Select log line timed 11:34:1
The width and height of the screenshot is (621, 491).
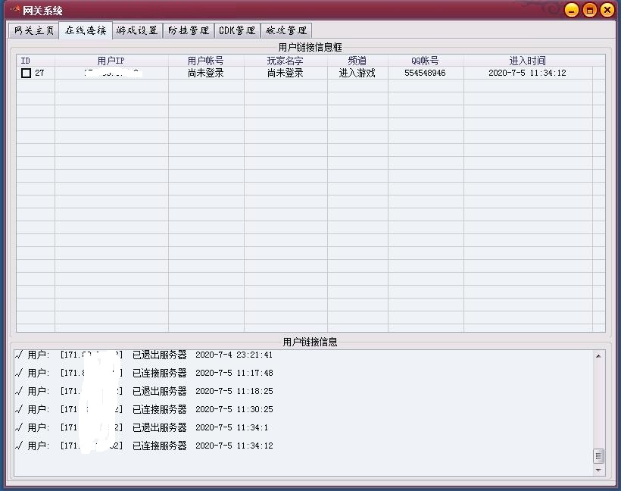coord(142,427)
